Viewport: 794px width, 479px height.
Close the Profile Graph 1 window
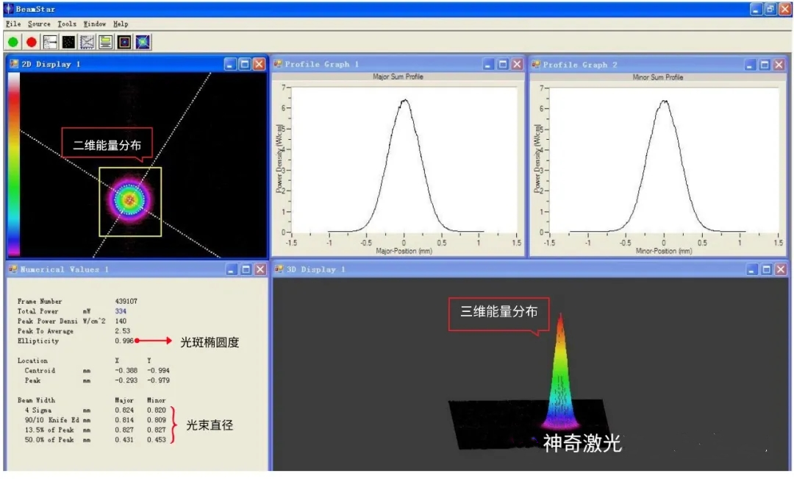coord(517,64)
